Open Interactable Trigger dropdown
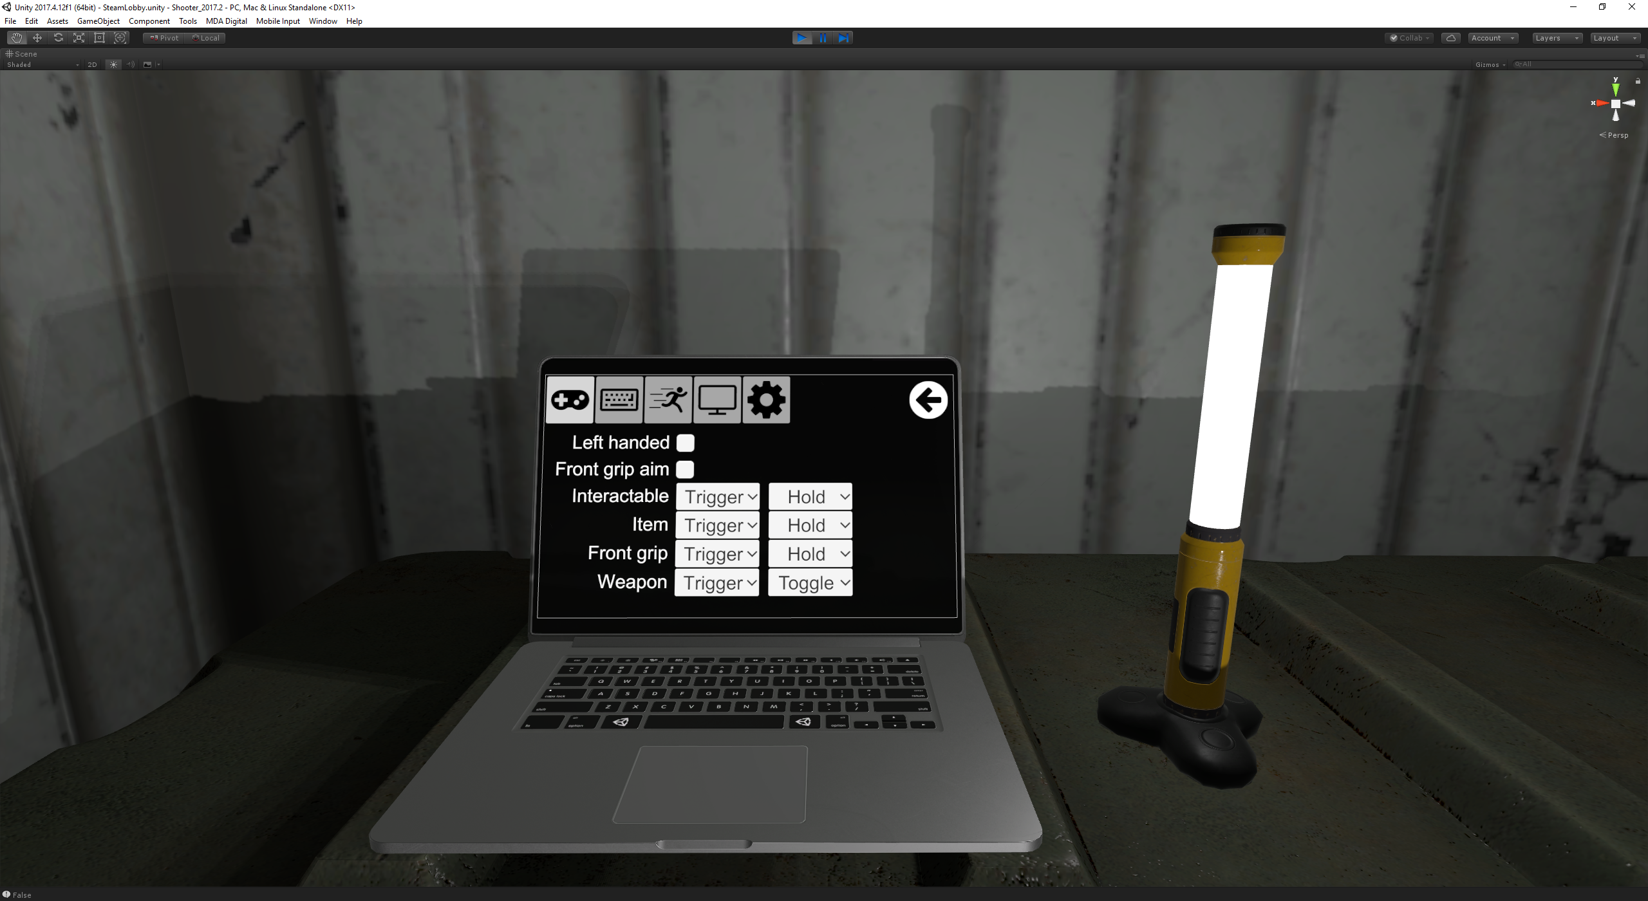The height and width of the screenshot is (901, 1648). pos(718,497)
